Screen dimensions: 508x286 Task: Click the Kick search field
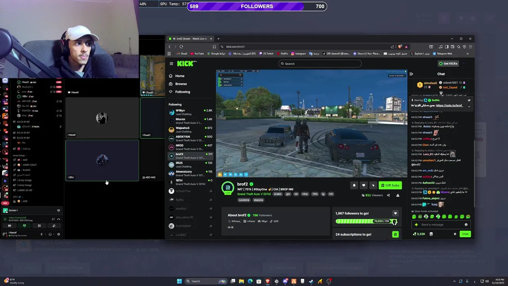(x=320, y=64)
